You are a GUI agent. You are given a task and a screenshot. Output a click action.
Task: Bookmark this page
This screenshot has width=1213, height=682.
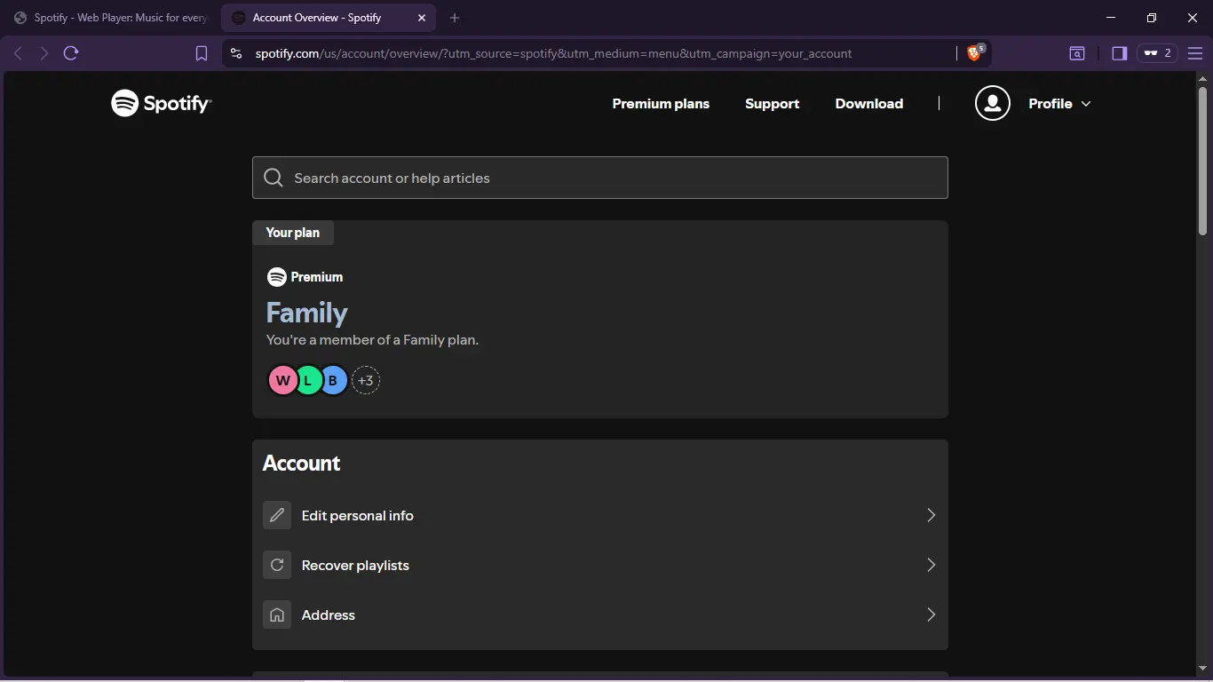(x=202, y=53)
